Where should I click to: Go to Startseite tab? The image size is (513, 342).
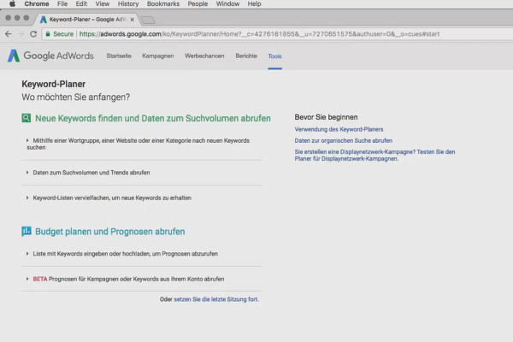click(119, 56)
